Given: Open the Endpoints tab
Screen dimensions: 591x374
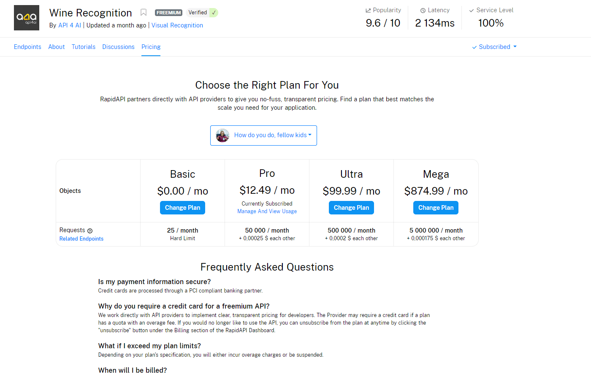Looking at the screenshot, I should [27, 47].
